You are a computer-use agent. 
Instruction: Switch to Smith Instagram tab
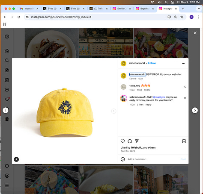(x=122, y=9)
